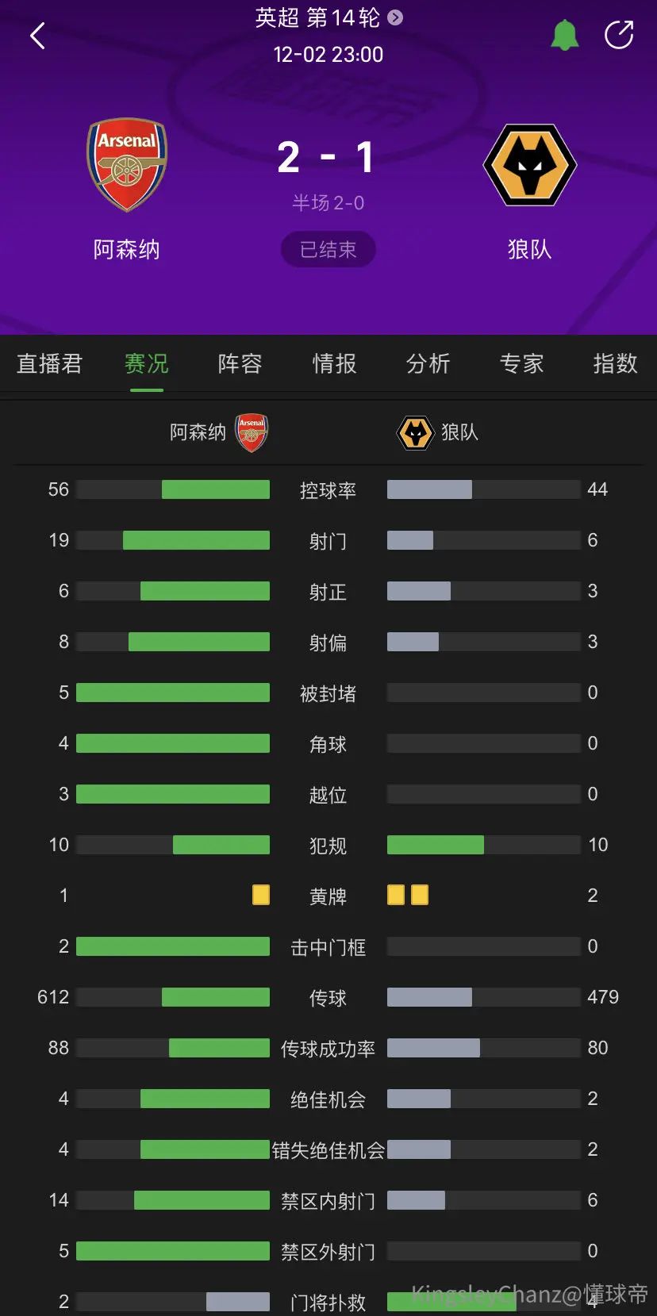Open the Arsenal club crest in header
The height and width of the screenshot is (1316, 657).
tap(127, 164)
